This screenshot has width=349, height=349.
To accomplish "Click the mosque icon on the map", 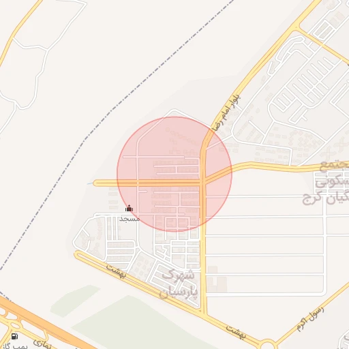I will [x=129, y=208].
